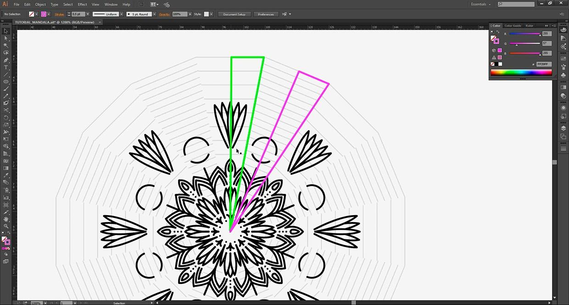The image size is (569, 305).
Task: Click the G channel slider
Action: [525, 44]
